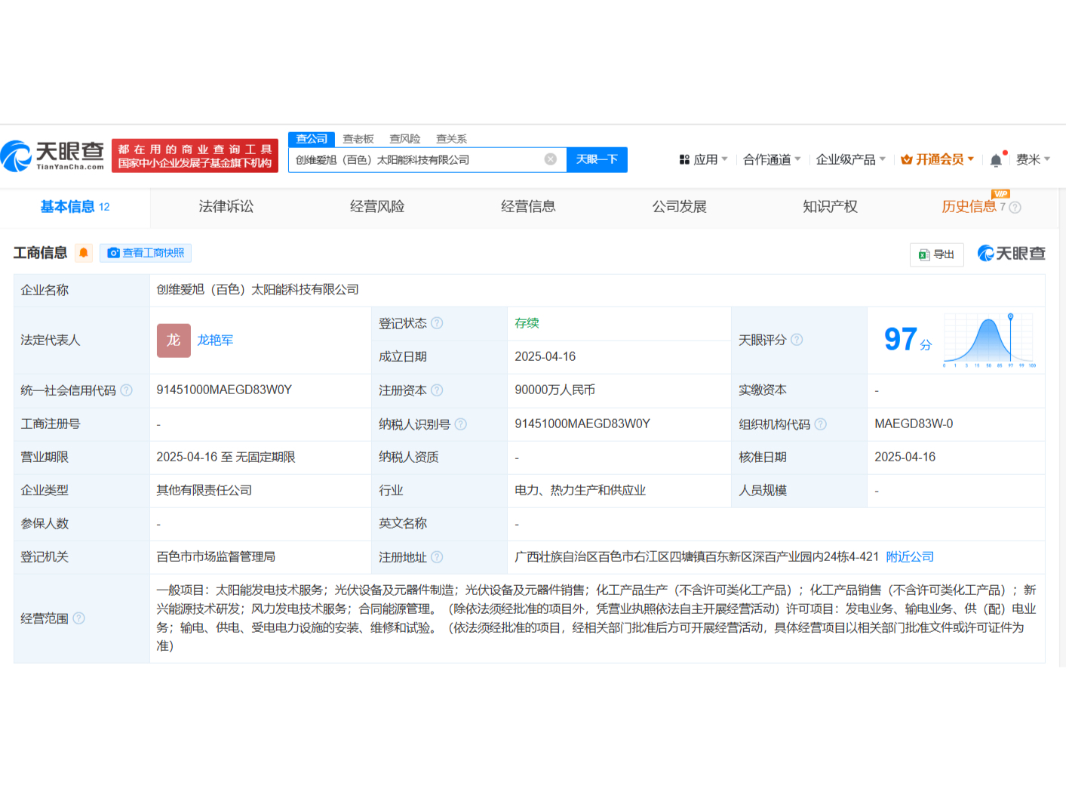This screenshot has width=1069, height=792.
Task: Click company name 创维爱旭(百色)太阳能科技有限公司 cell
Action: (258, 290)
